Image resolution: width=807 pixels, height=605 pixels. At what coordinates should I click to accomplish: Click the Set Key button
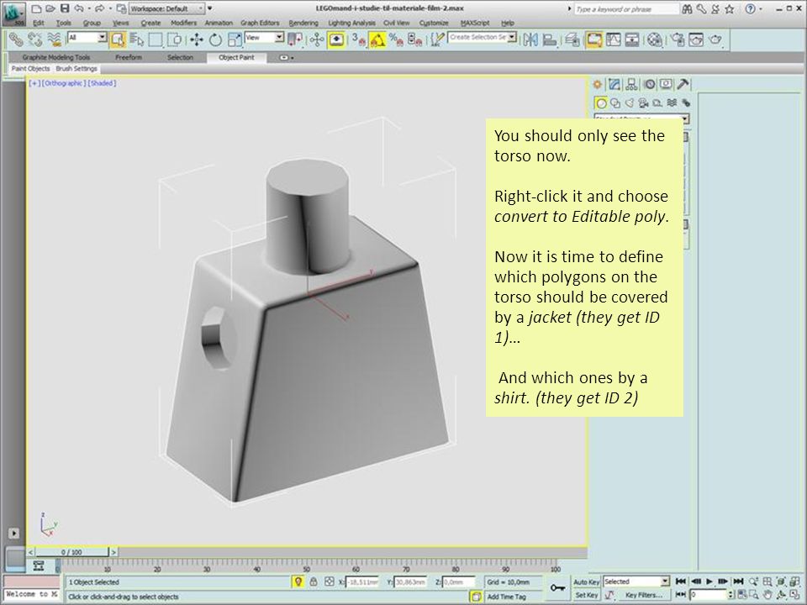587,595
